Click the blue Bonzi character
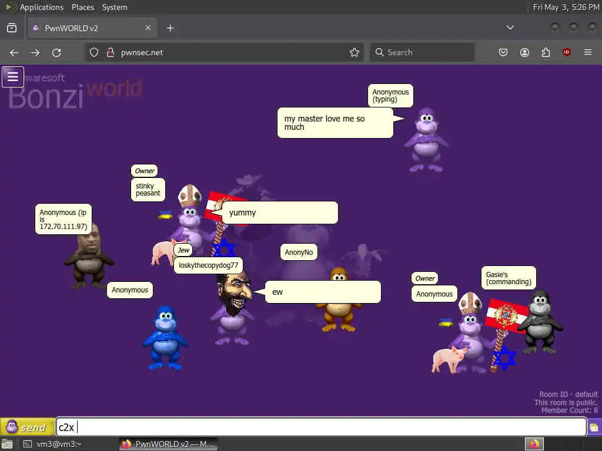This screenshot has width=602, height=451. pyautogui.click(x=165, y=338)
